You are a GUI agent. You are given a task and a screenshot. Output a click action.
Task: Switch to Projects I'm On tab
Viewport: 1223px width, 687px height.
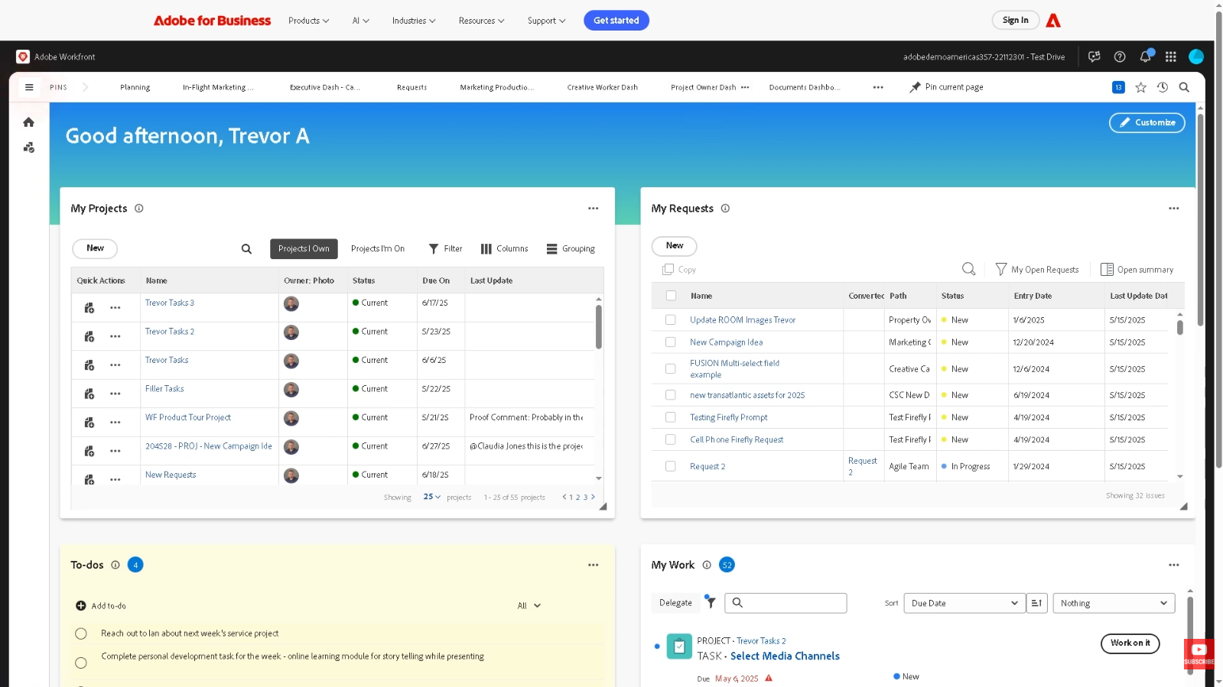[378, 248]
